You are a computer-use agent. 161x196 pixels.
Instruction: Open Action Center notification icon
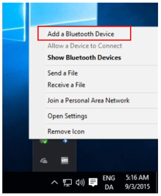pyautogui.click(x=93, y=182)
